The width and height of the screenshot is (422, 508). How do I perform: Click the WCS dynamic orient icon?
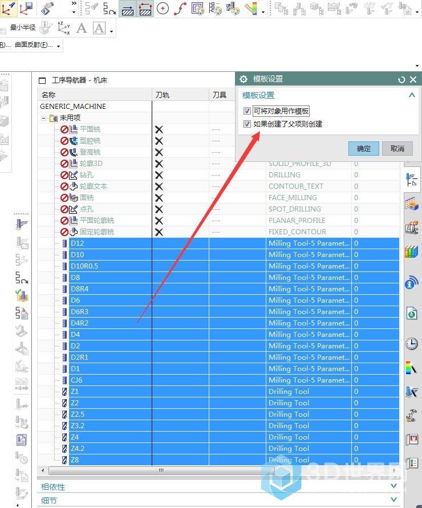[x=8, y=8]
